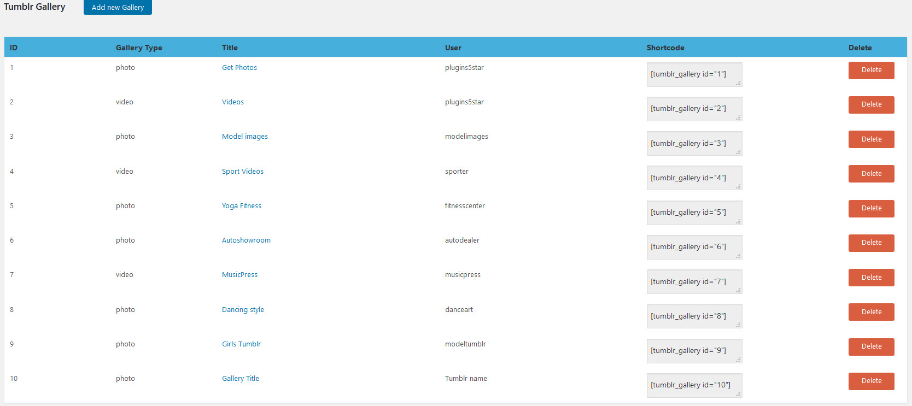Open the Dancing style gallery link
912x406 pixels.
(x=243, y=310)
